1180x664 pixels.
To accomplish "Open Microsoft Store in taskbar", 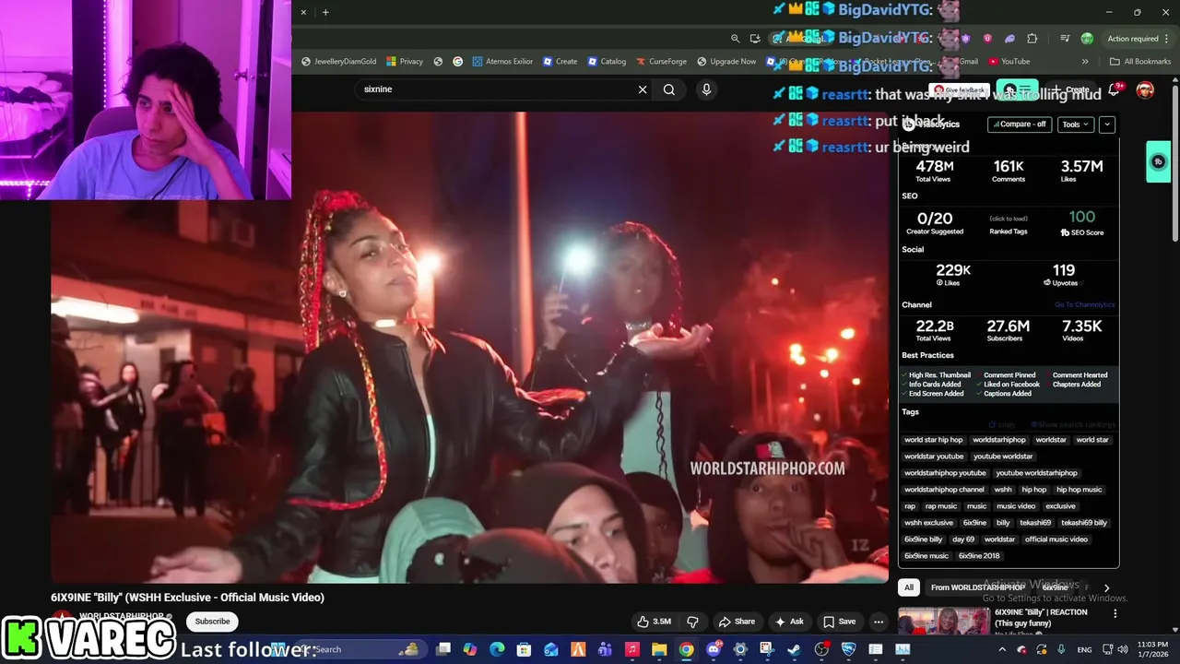I will (524, 649).
